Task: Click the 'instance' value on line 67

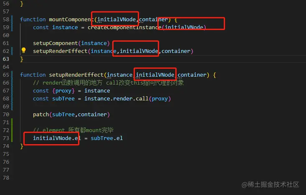Action: (x=97, y=91)
